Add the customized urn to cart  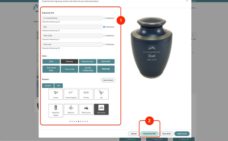click(x=182, y=134)
